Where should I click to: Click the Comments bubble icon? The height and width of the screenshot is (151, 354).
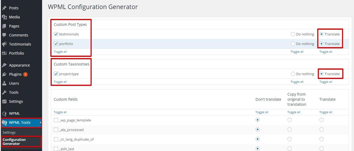point(4,35)
